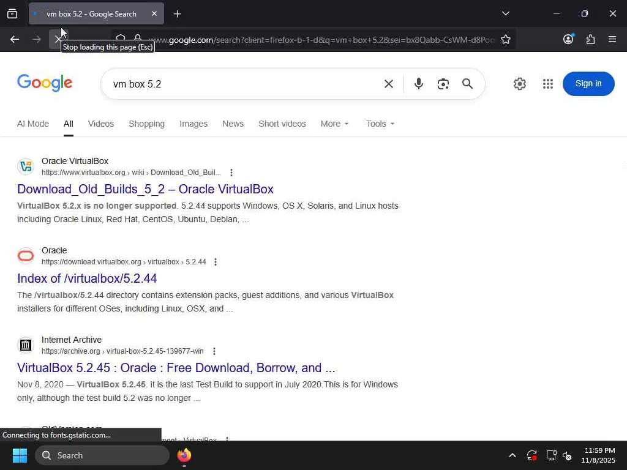Switch to AI Mode tab
Image resolution: width=627 pixels, height=470 pixels.
click(33, 124)
